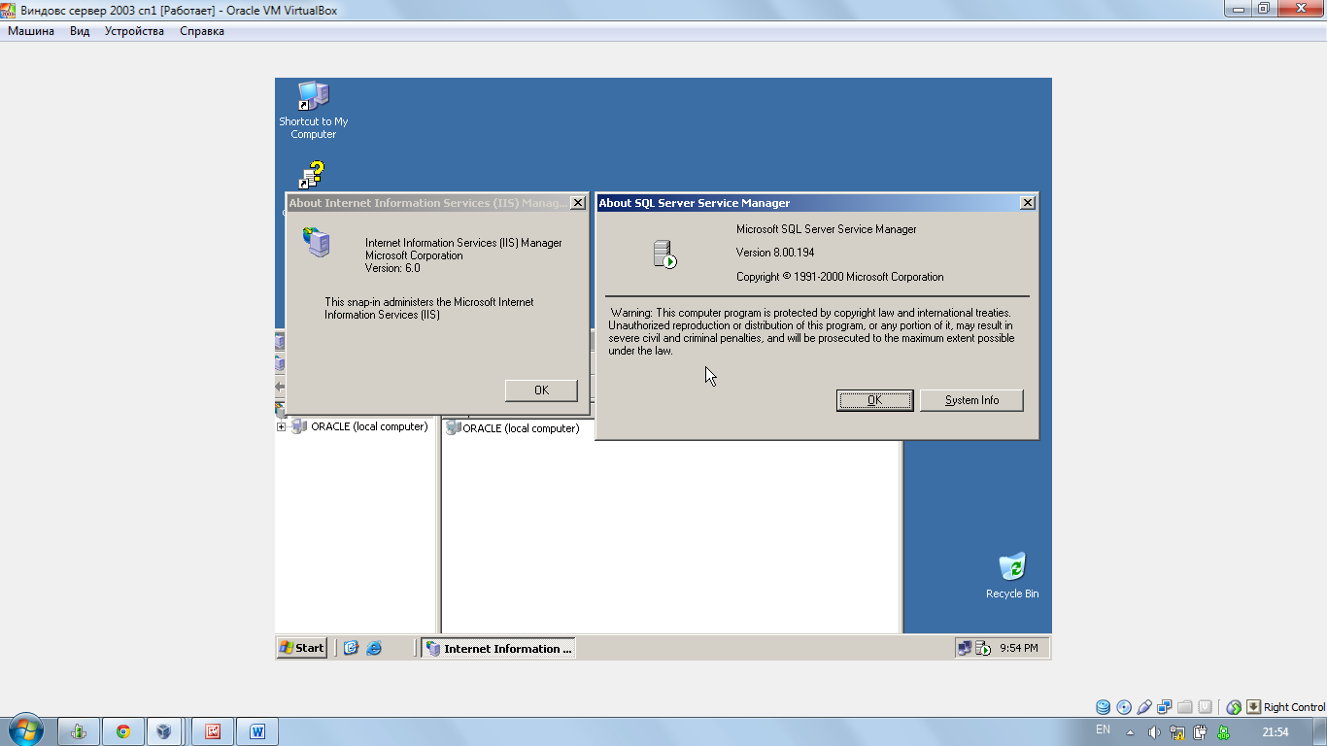Image resolution: width=1327 pixels, height=746 pixels.
Task: Maximize the VirtualBox window
Action: (x=1264, y=9)
